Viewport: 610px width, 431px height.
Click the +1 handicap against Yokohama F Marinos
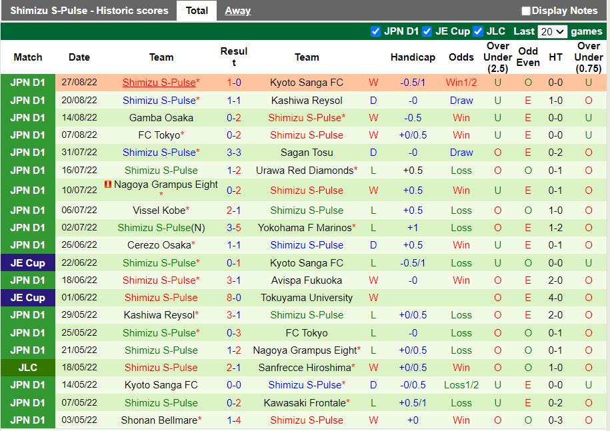pos(413,228)
